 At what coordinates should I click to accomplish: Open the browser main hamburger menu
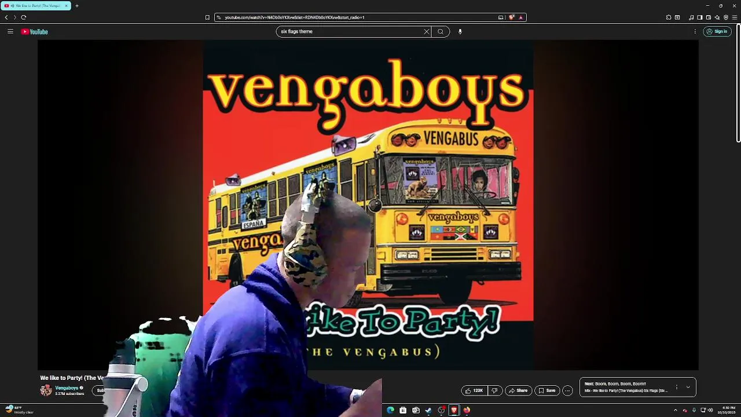point(735,17)
